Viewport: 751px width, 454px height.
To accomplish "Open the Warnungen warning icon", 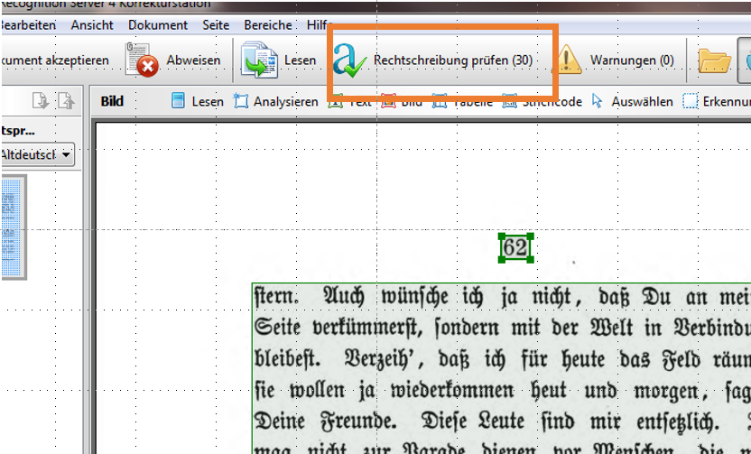I will [568, 60].
